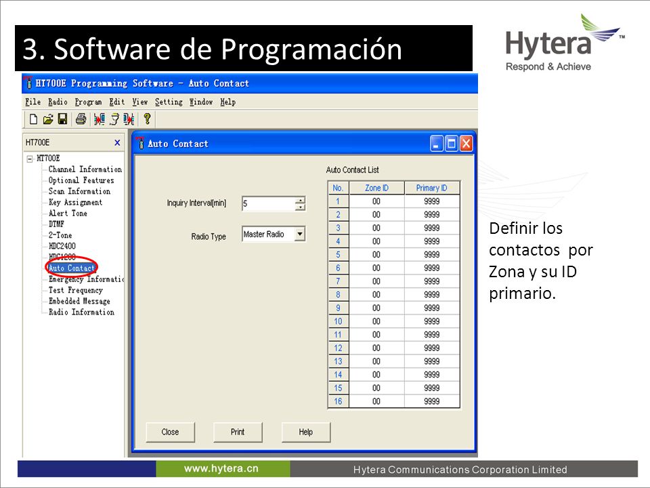Image resolution: width=650 pixels, height=488 pixels.
Task: Increase Inquiry Interval with the up arrow
Action: 300,200
